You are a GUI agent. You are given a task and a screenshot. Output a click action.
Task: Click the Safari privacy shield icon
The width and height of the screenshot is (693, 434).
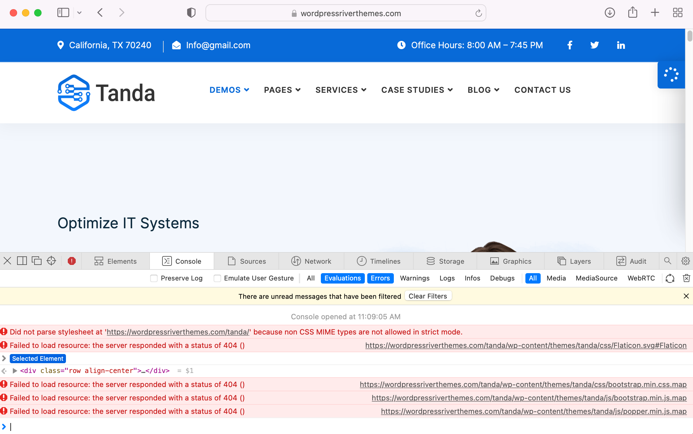191,13
